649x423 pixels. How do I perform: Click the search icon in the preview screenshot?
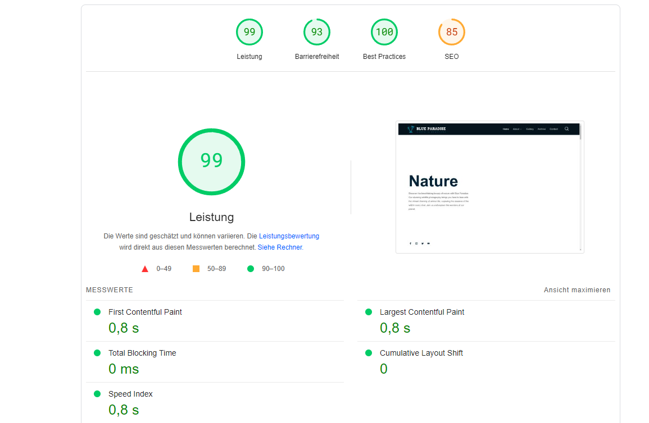[x=566, y=129]
